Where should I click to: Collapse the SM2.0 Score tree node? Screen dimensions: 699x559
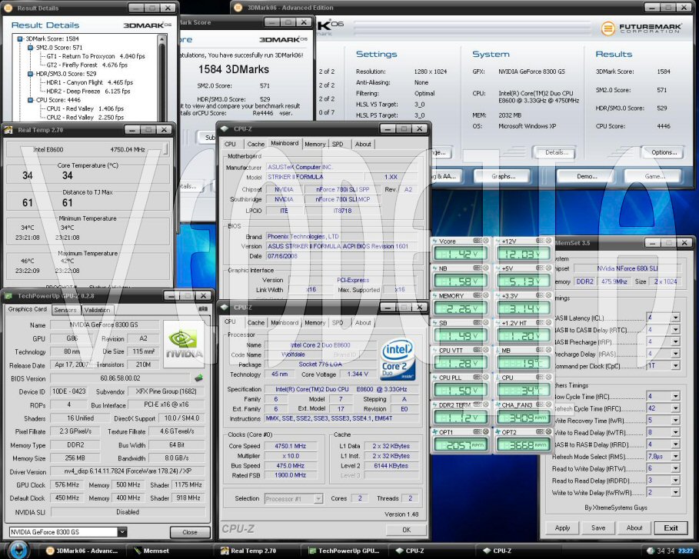(x=30, y=48)
